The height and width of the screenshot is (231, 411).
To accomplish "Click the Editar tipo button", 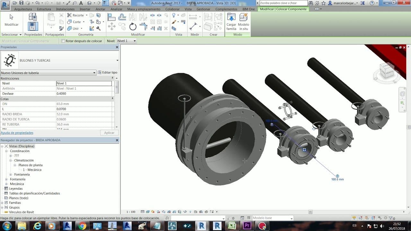I will pos(108,73).
